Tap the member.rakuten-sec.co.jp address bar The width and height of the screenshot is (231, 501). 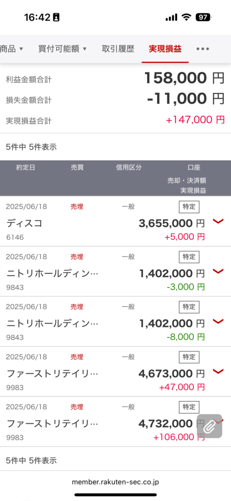click(115, 482)
